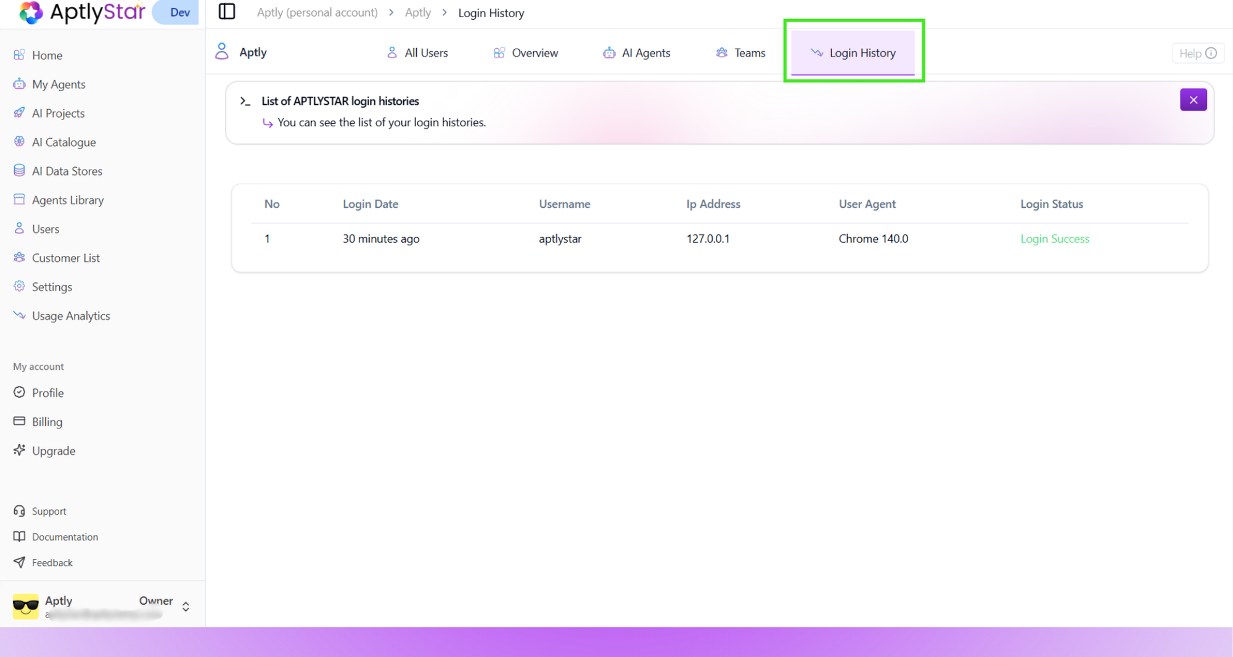Click the Support headset icon
This screenshot has height=657, width=1233.
19,511
